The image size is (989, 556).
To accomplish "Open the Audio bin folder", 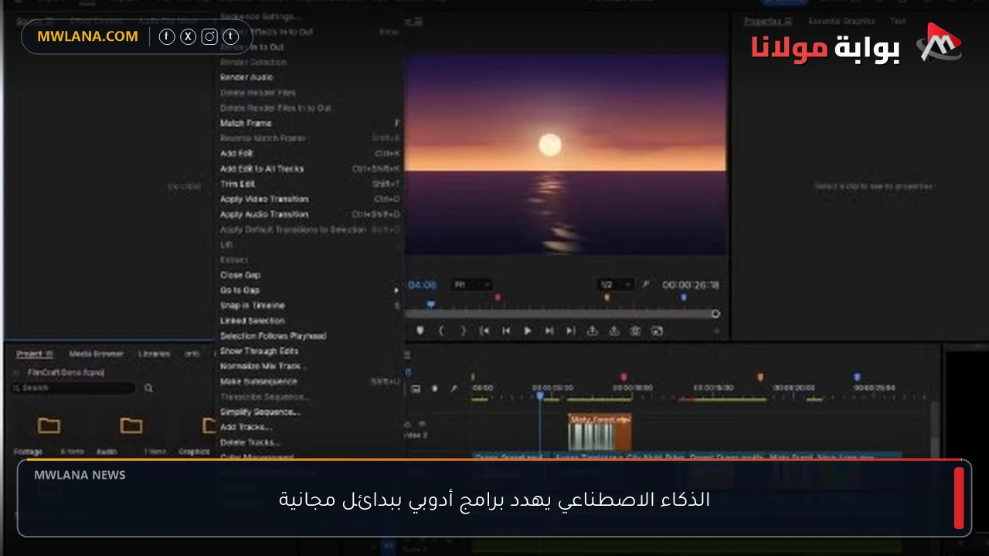I will 131,425.
